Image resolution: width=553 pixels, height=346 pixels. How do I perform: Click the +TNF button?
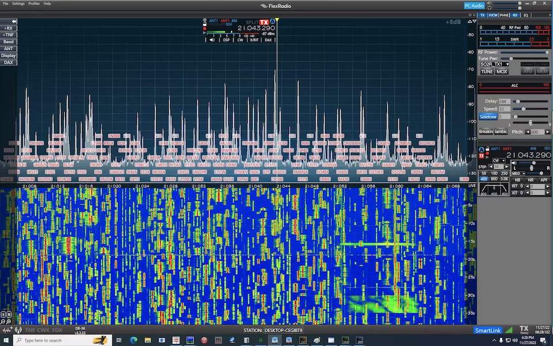point(9,35)
